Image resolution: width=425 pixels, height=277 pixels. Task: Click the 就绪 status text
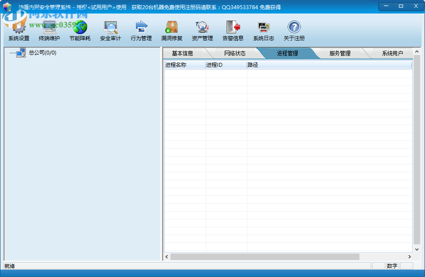point(10,266)
